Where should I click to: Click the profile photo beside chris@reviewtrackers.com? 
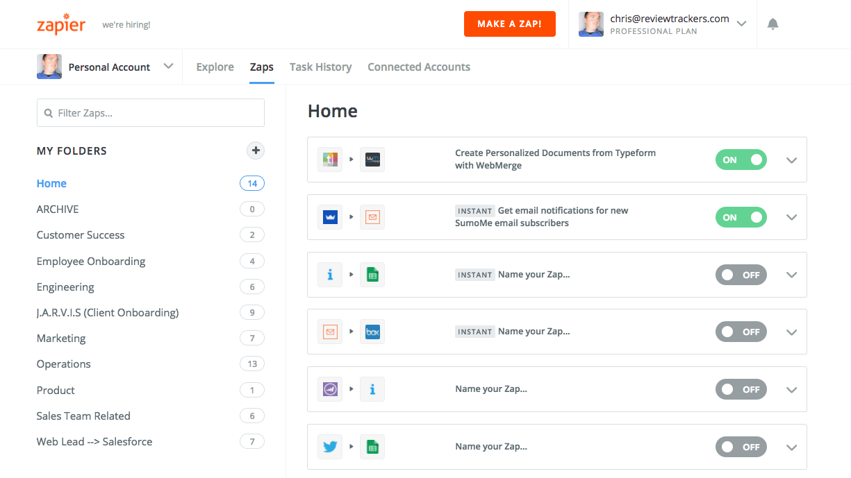[591, 24]
